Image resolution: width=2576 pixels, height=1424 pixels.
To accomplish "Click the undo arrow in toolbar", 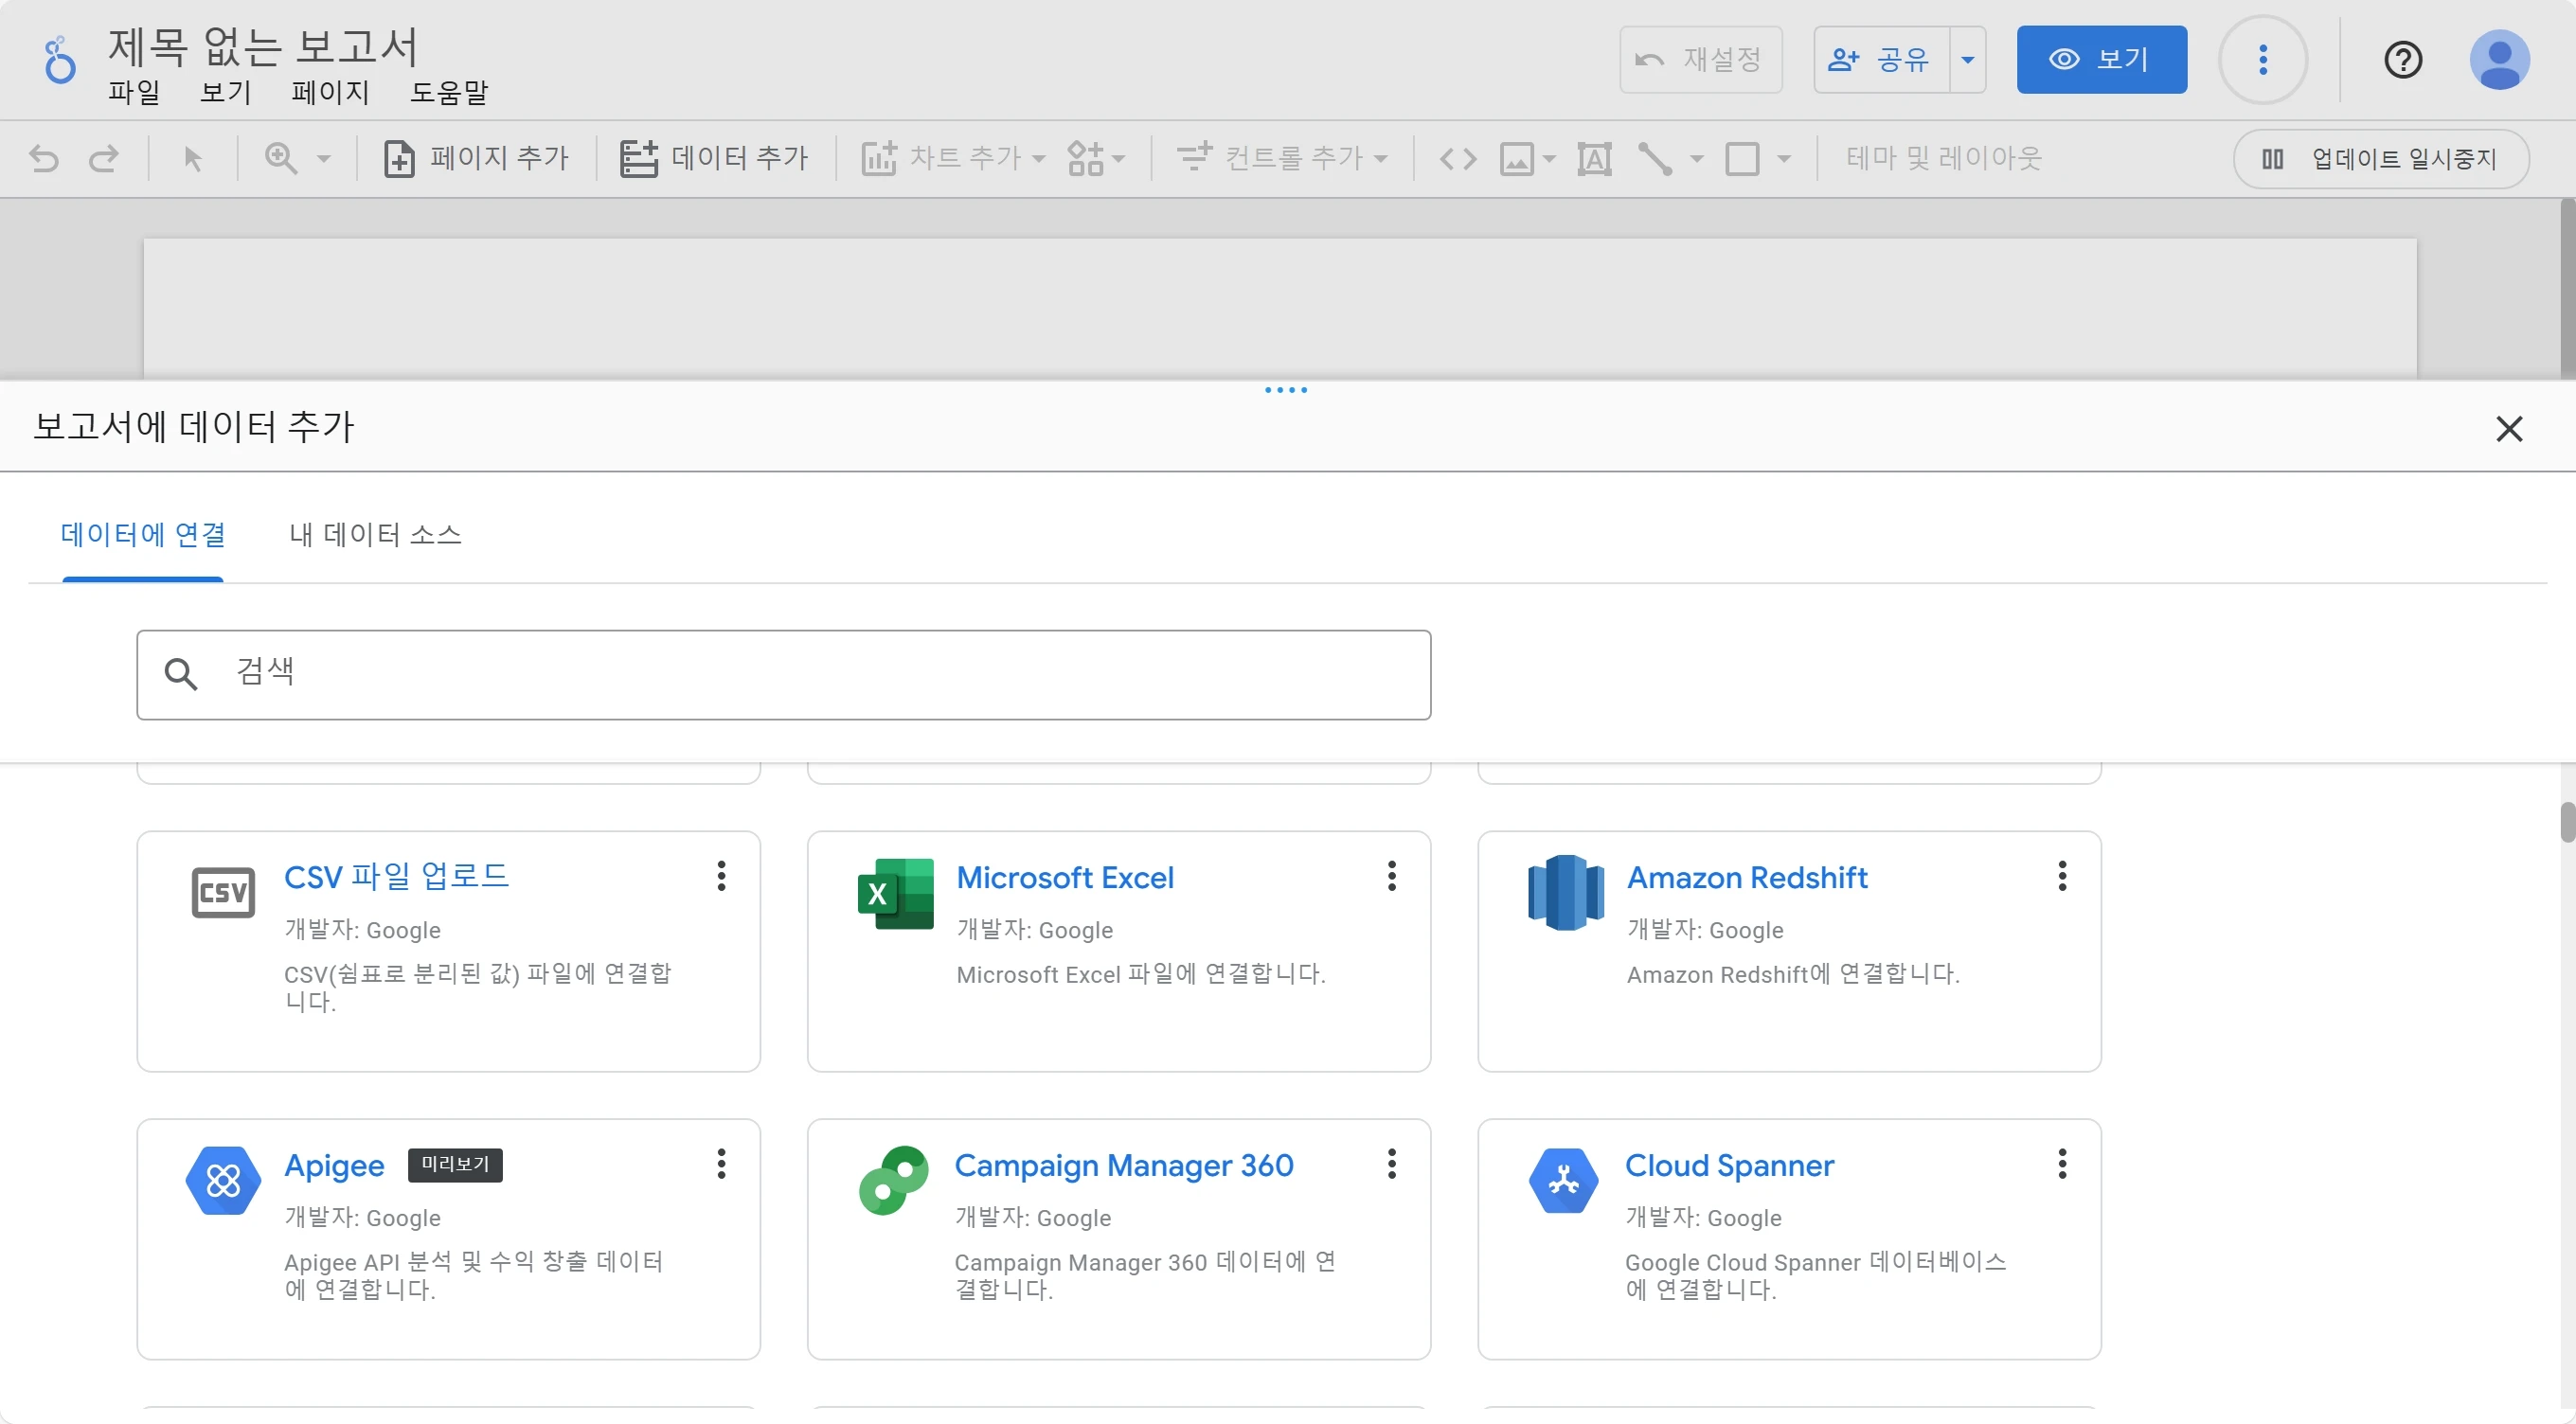I will pyautogui.click(x=44, y=158).
